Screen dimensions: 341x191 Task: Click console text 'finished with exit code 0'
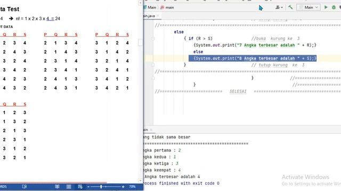point(189,184)
